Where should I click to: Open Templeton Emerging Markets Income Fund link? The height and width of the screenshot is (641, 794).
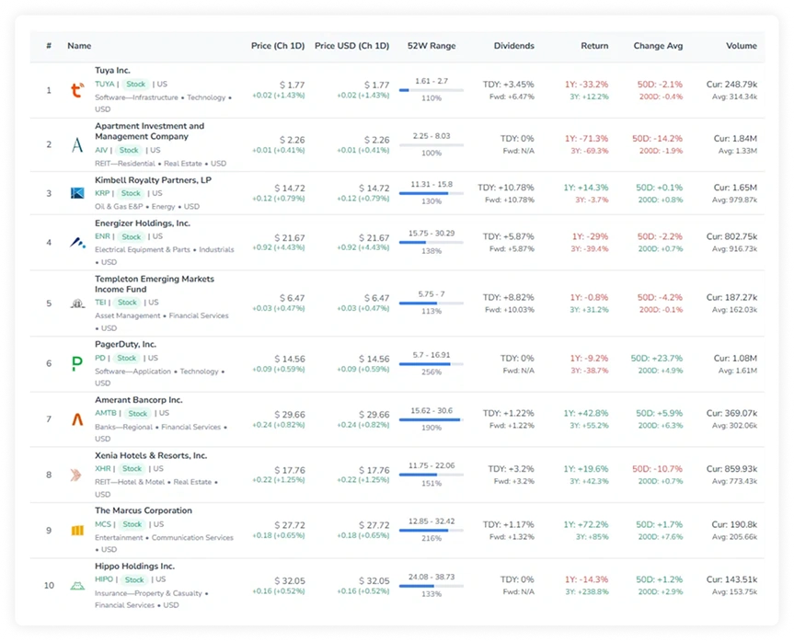(x=155, y=284)
